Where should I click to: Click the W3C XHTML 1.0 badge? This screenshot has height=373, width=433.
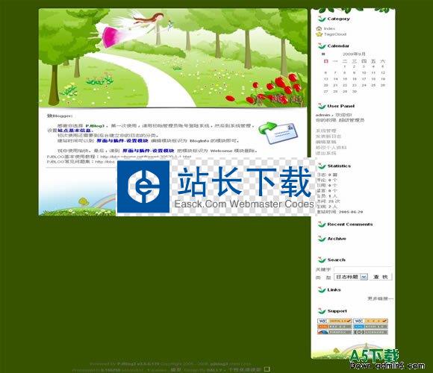coord(334,321)
